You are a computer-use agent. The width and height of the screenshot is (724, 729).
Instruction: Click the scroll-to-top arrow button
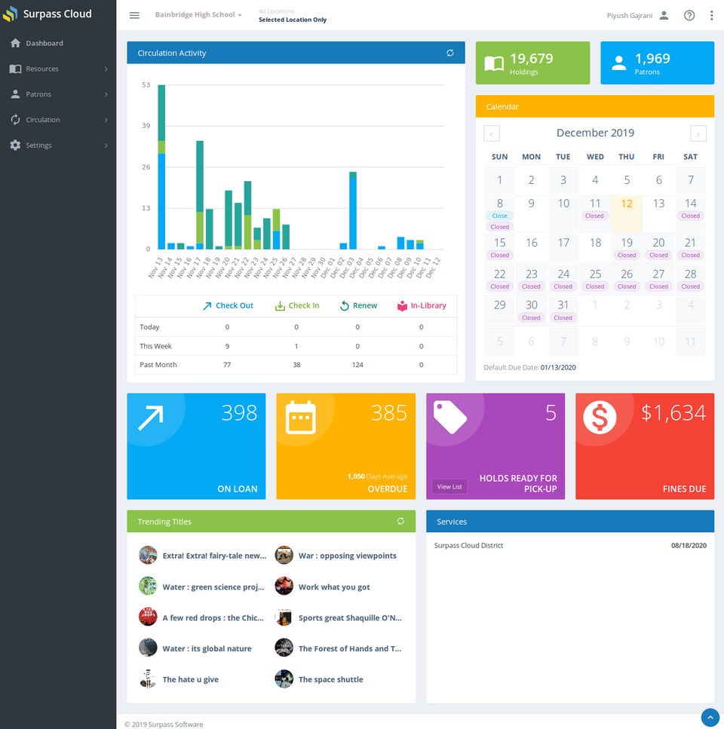(x=710, y=718)
